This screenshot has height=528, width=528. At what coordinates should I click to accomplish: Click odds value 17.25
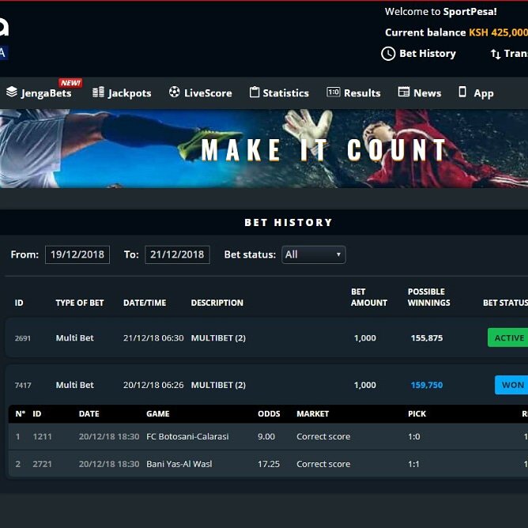pyautogui.click(x=269, y=464)
